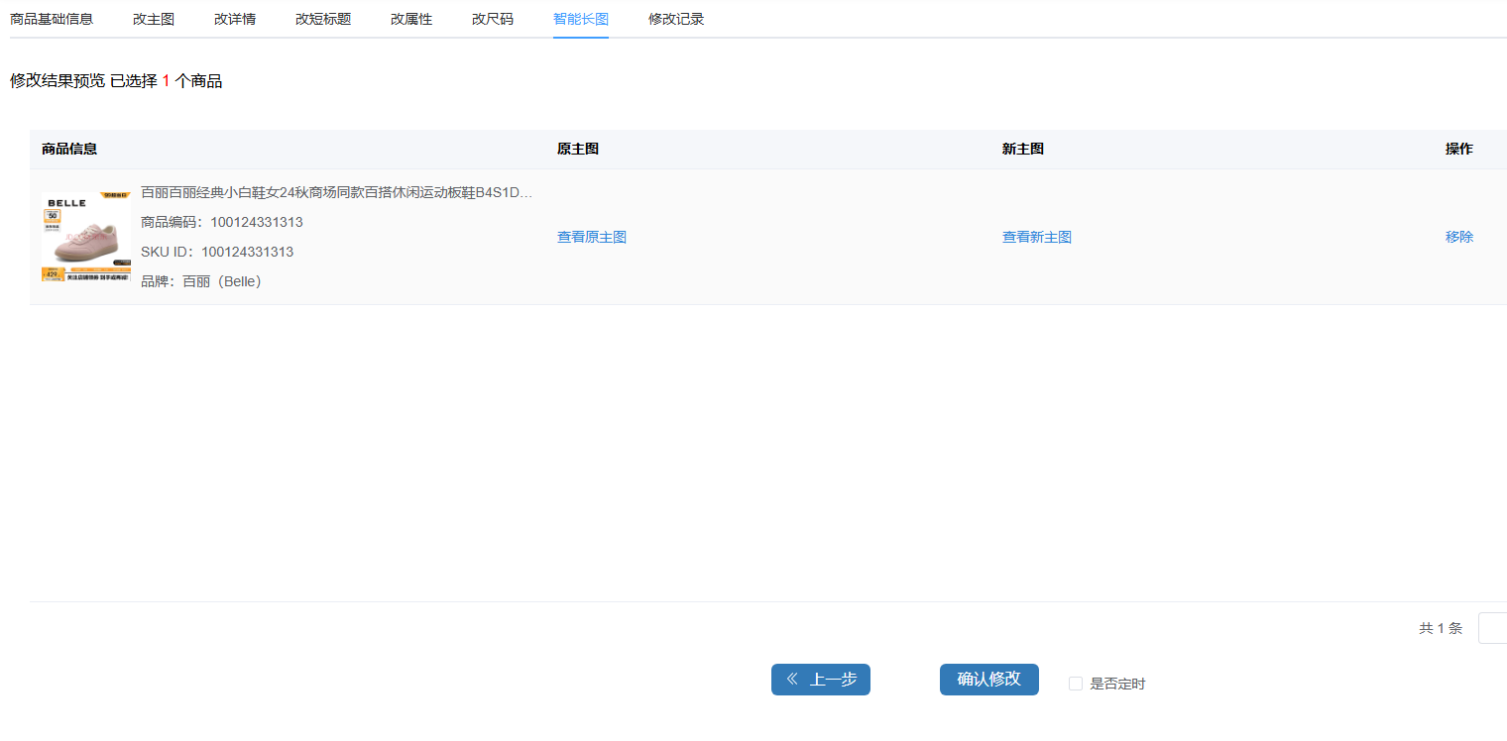Select the 智能长图 tab
Viewport: 1507px width, 741px height.
[x=581, y=19]
